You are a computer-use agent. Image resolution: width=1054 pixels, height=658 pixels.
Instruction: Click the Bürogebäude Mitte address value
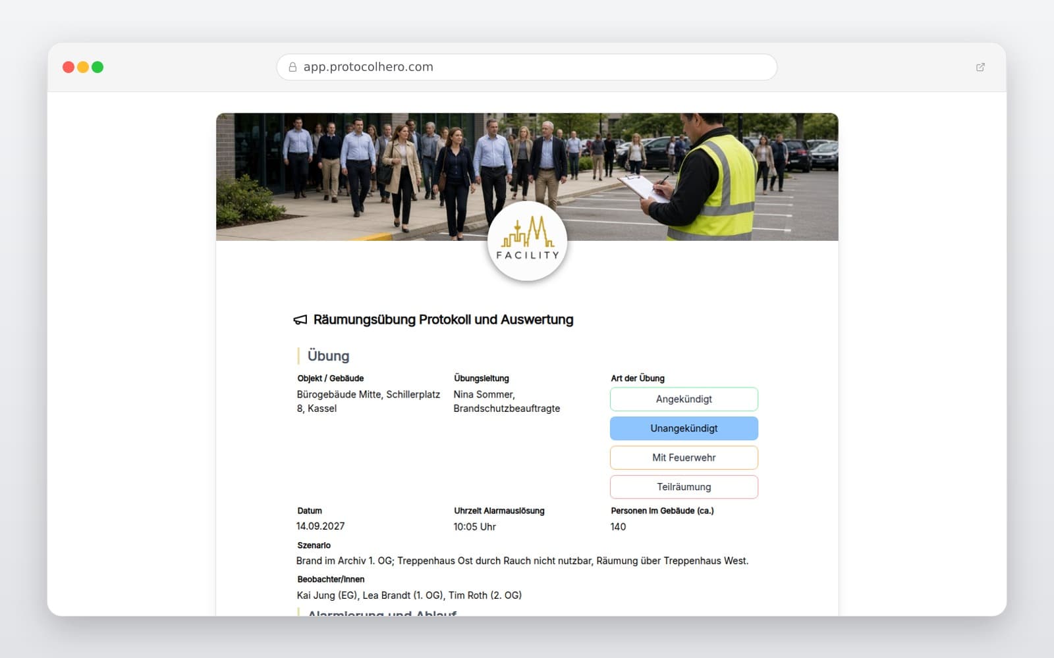[x=368, y=401]
